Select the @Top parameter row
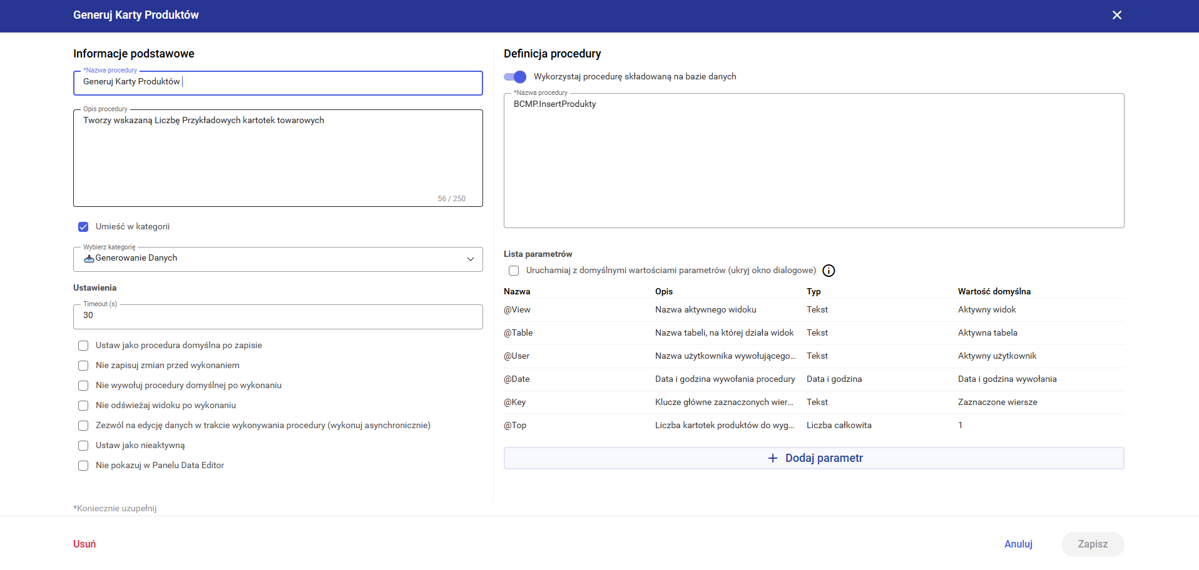This screenshot has width=1199, height=570. point(814,426)
